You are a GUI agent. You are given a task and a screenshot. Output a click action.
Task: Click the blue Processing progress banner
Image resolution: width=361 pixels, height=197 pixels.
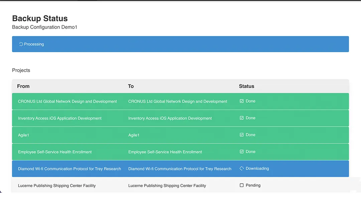(x=180, y=44)
